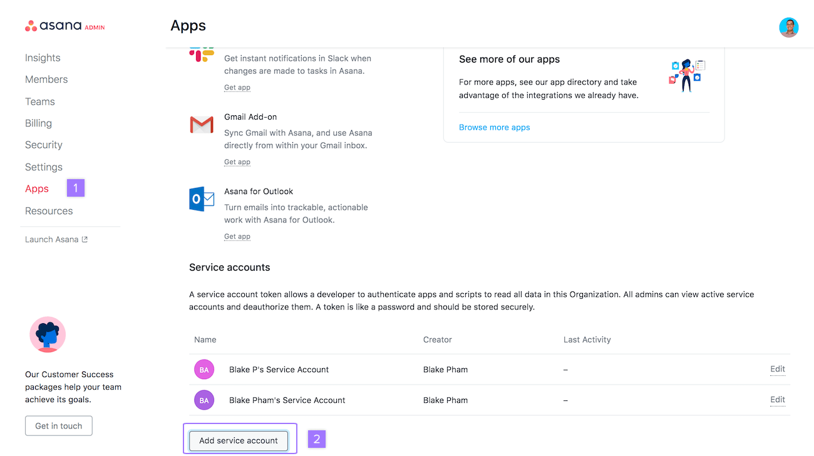Open Members in the sidebar
The image size is (814, 456).
(x=46, y=80)
